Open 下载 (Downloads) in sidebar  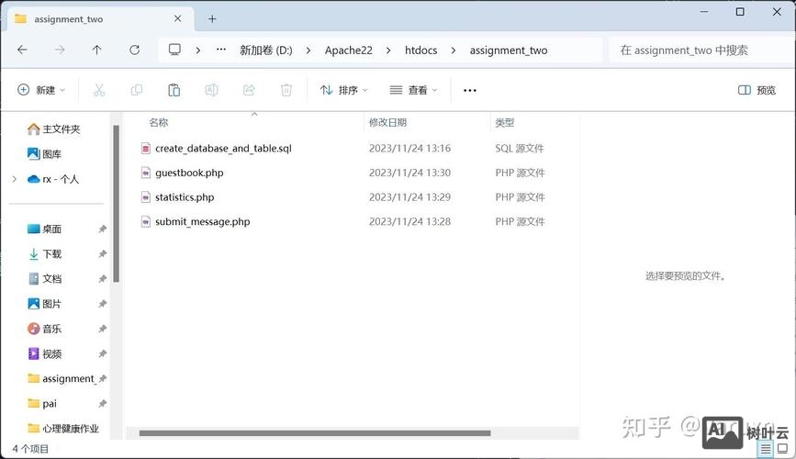tap(44, 254)
